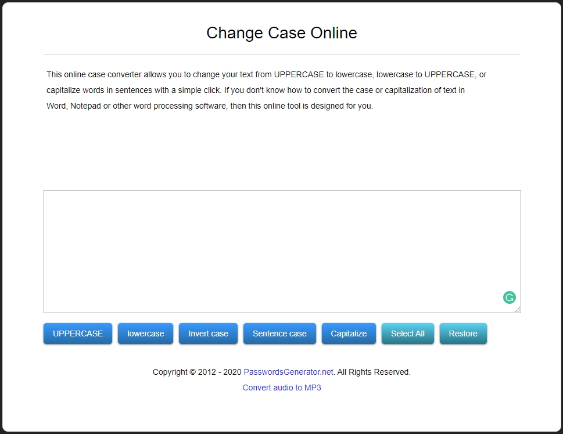Viewport: 563px width, 434px height.
Task: Click the Change Case Online heading
Action: [x=282, y=33]
